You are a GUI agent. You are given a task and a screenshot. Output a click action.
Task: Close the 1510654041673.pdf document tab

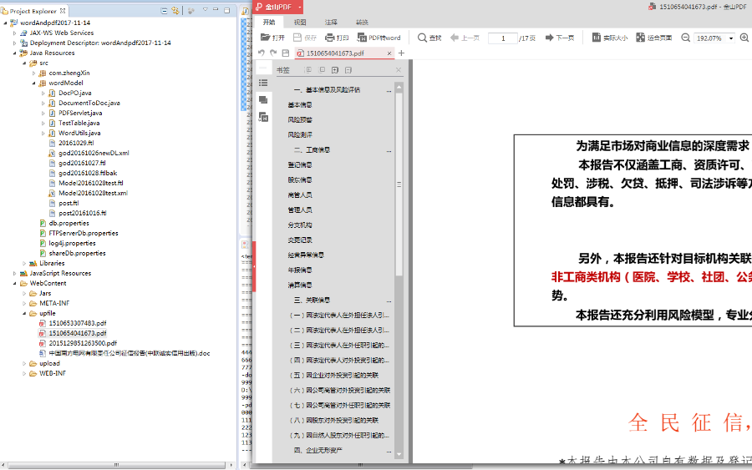389,53
